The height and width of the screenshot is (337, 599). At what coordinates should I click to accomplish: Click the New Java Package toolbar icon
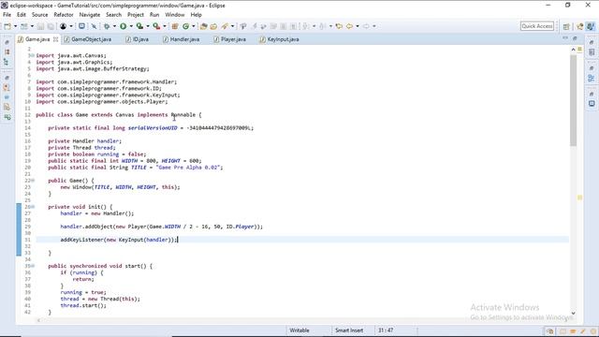point(175,26)
